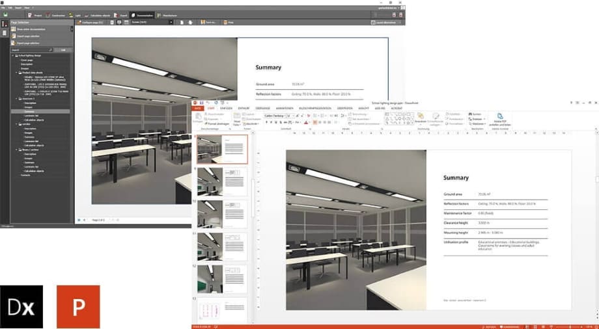Click the Export mode icon

(114, 14)
